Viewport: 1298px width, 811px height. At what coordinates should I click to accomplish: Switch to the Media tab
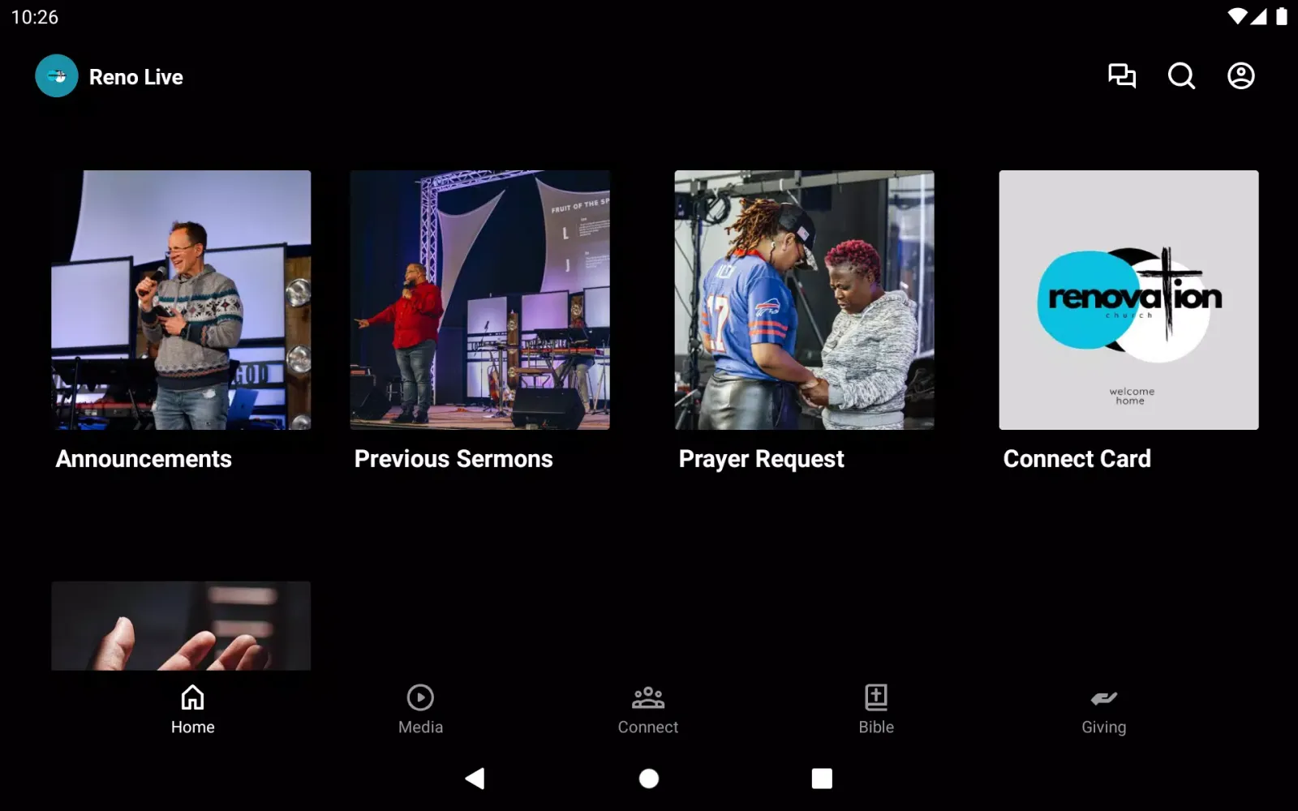pyautogui.click(x=420, y=710)
